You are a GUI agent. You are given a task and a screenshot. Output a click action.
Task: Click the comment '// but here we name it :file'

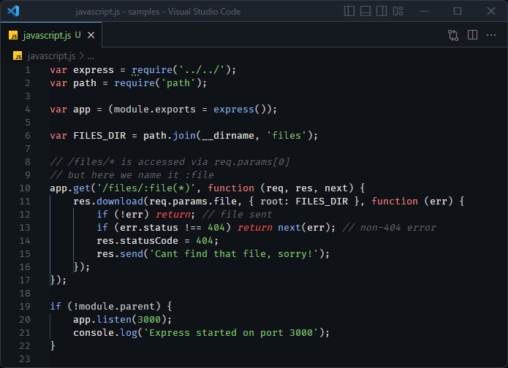point(132,175)
